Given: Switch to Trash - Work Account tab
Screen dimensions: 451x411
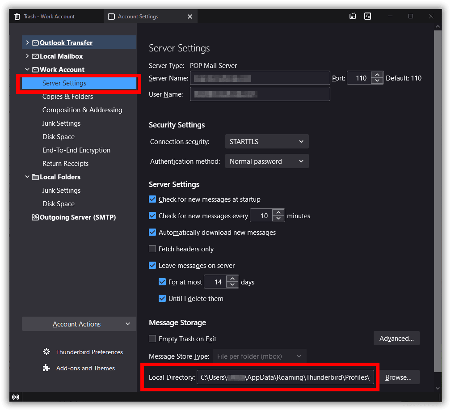Looking at the screenshot, I should pyautogui.click(x=49, y=17).
